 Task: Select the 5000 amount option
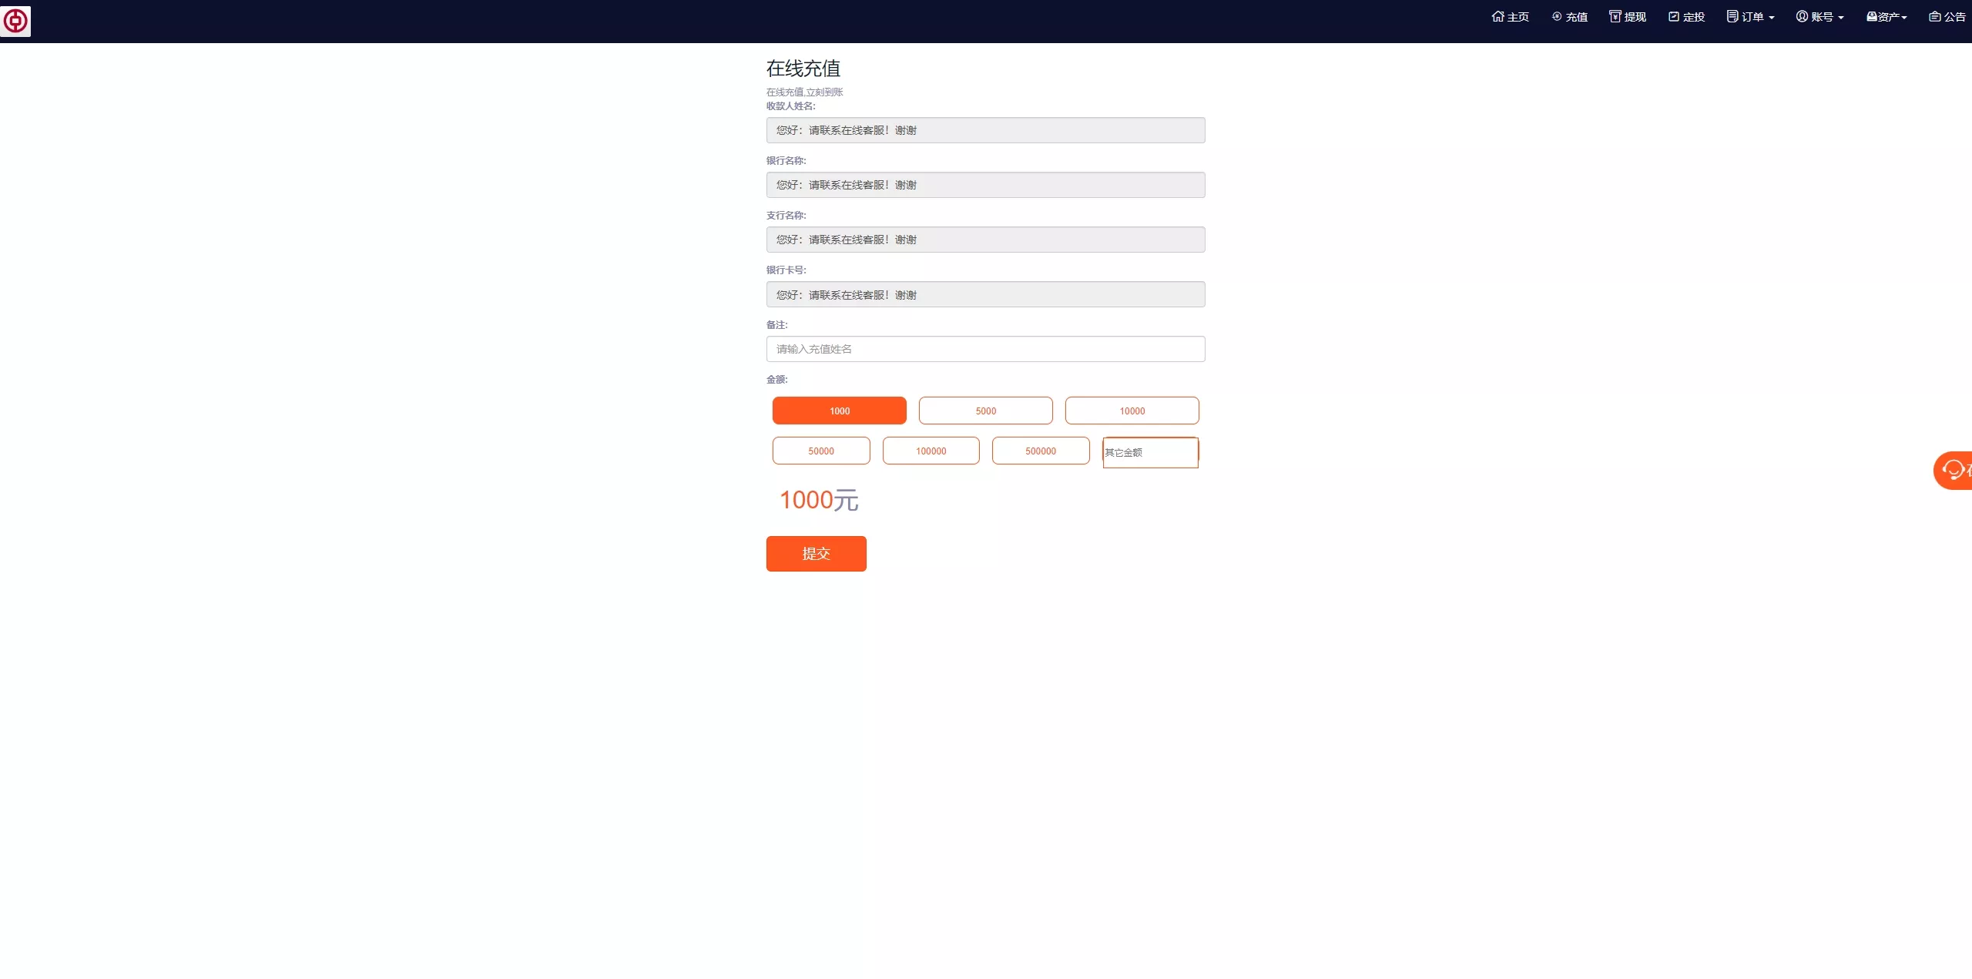click(985, 411)
